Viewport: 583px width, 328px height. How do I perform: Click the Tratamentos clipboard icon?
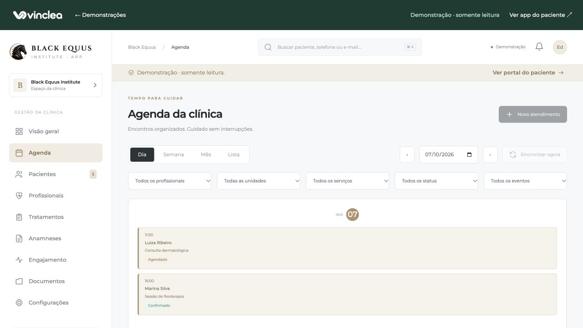[19, 217]
